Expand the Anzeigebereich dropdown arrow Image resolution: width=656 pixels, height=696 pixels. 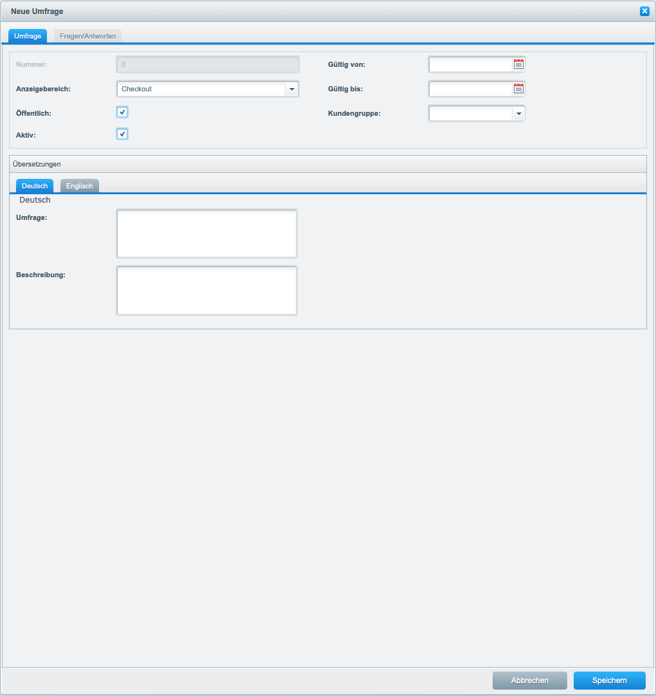click(x=291, y=89)
